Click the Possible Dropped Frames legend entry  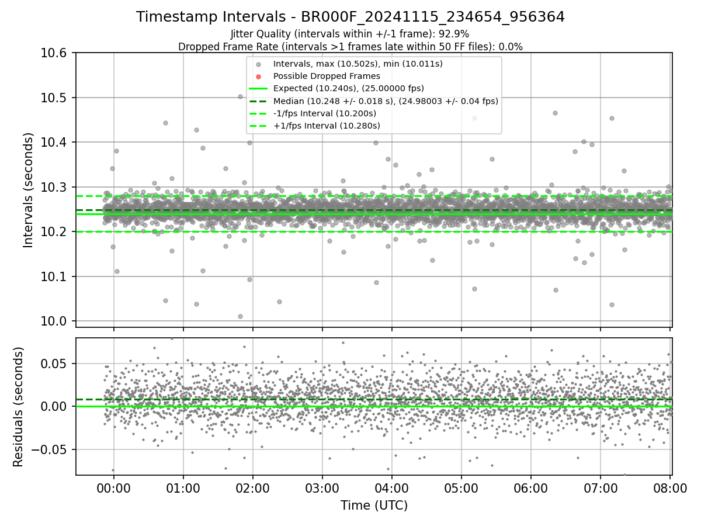point(327,76)
